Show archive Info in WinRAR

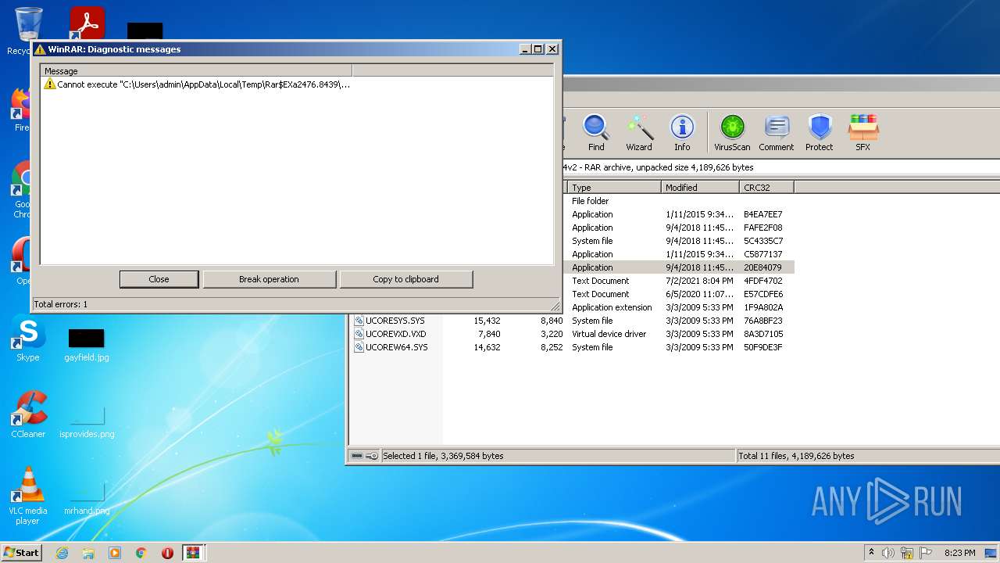(682, 132)
